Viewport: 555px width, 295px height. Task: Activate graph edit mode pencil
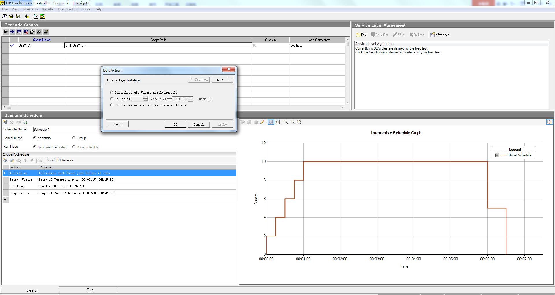(262, 122)
